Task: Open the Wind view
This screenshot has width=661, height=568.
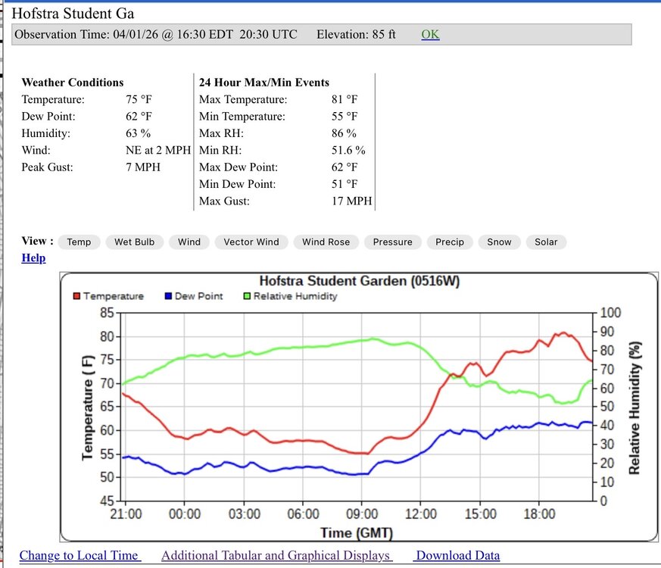Action: [x=189, y=242]
